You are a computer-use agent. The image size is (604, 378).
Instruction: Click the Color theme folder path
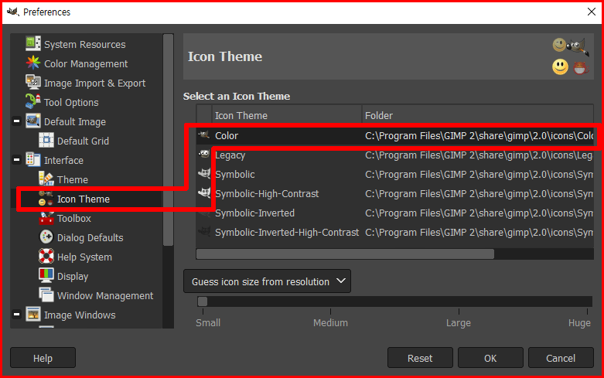point(479,135)
